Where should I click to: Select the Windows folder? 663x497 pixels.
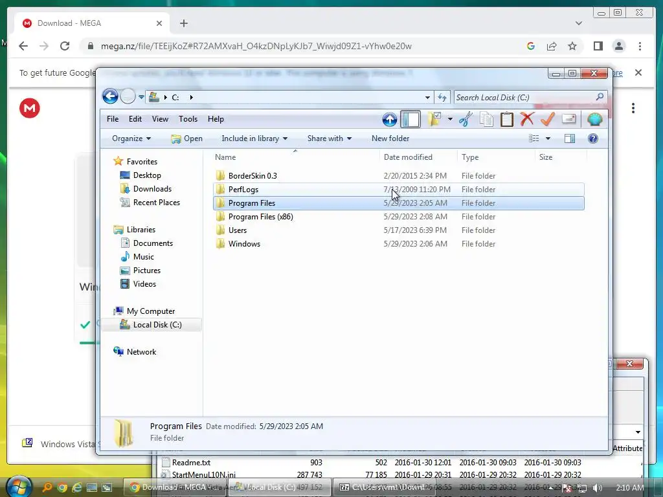tap(399, 243)
